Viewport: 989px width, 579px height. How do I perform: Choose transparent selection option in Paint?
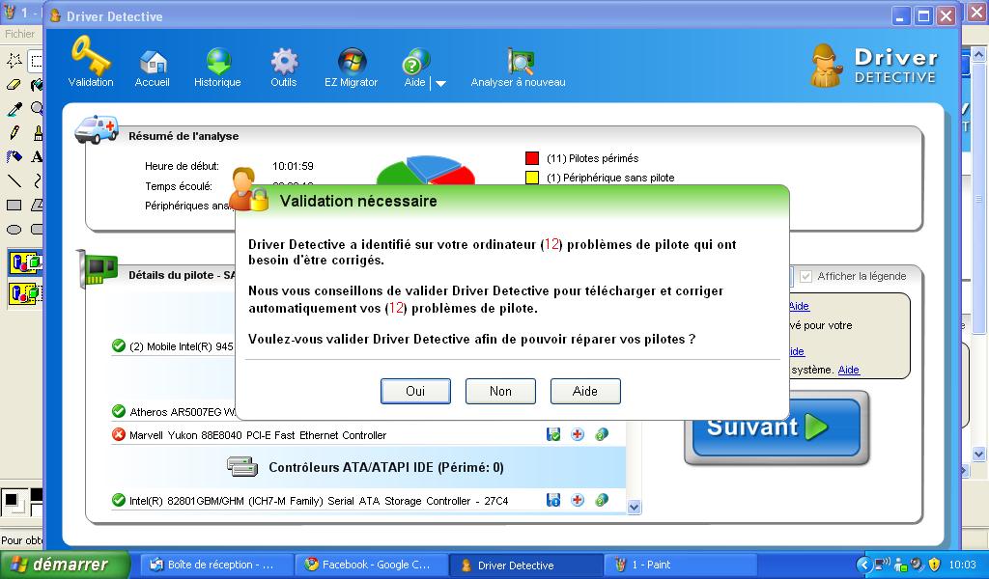[25, 293]
